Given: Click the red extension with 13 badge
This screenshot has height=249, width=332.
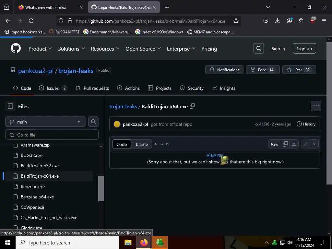Looking at the screenshot, I should pos(313,20).
